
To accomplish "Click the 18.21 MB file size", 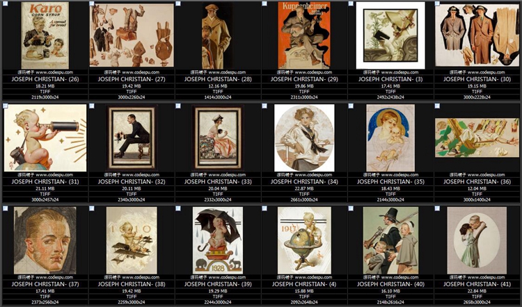I will point(45,85).
